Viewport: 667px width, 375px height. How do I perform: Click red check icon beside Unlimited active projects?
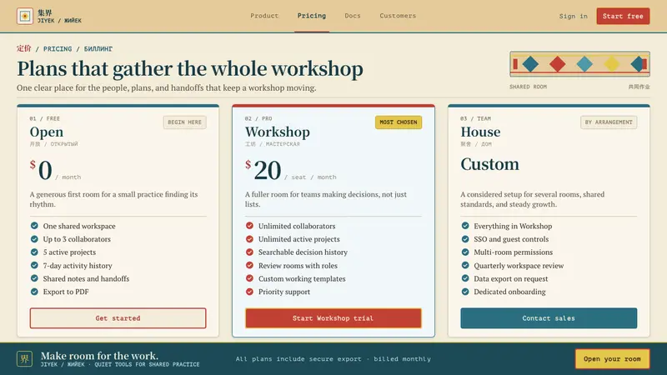tap(249, 239)
